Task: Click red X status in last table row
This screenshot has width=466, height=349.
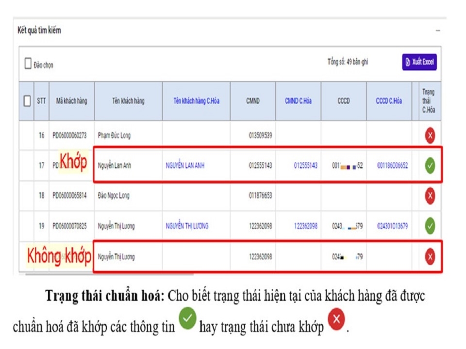Action: [430, 256]
